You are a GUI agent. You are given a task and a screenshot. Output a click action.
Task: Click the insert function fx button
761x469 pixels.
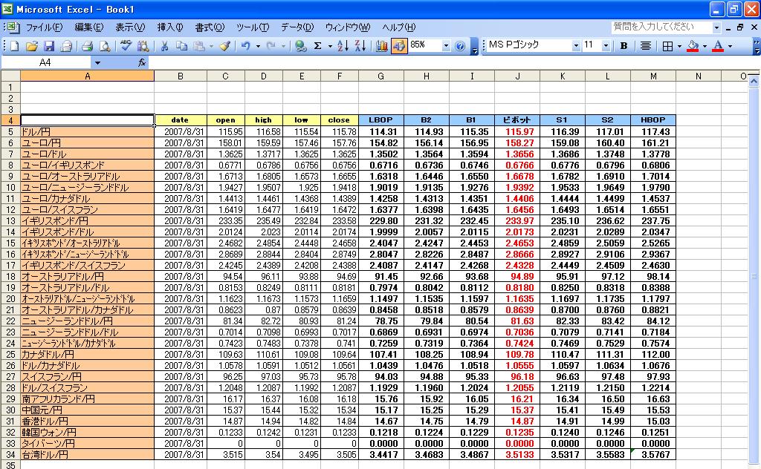[142, 62]
